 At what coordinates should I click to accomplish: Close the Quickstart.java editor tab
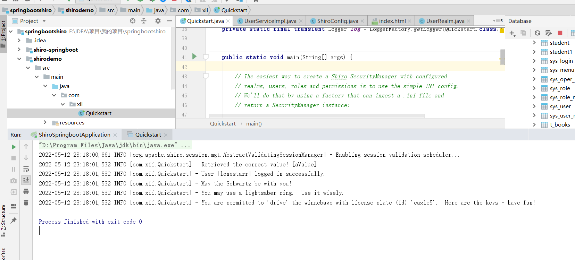click(x=228, y=21)
